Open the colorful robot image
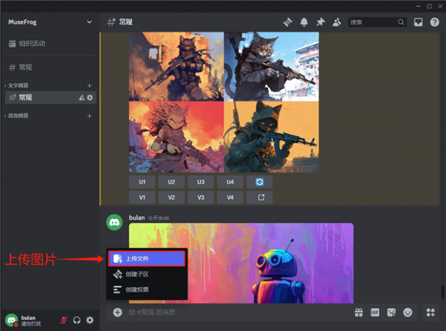The image size is (446, 331). click(241, 263)
